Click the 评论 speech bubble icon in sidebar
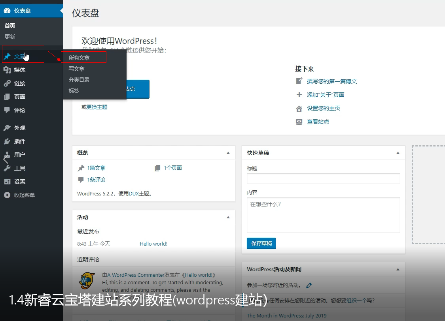This screenshot has width=445, height=321. pos(7,110)
